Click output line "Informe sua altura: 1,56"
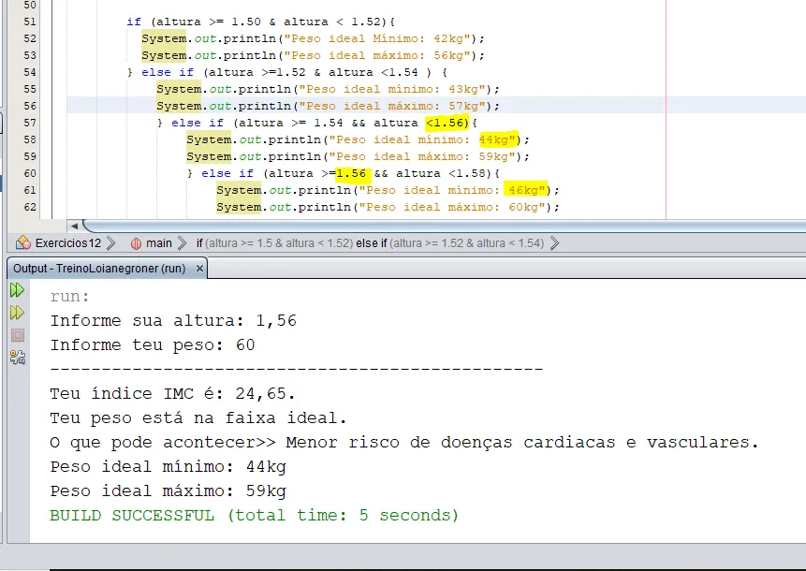This screenshot has height=571, width=806. (x=173, y=321)
